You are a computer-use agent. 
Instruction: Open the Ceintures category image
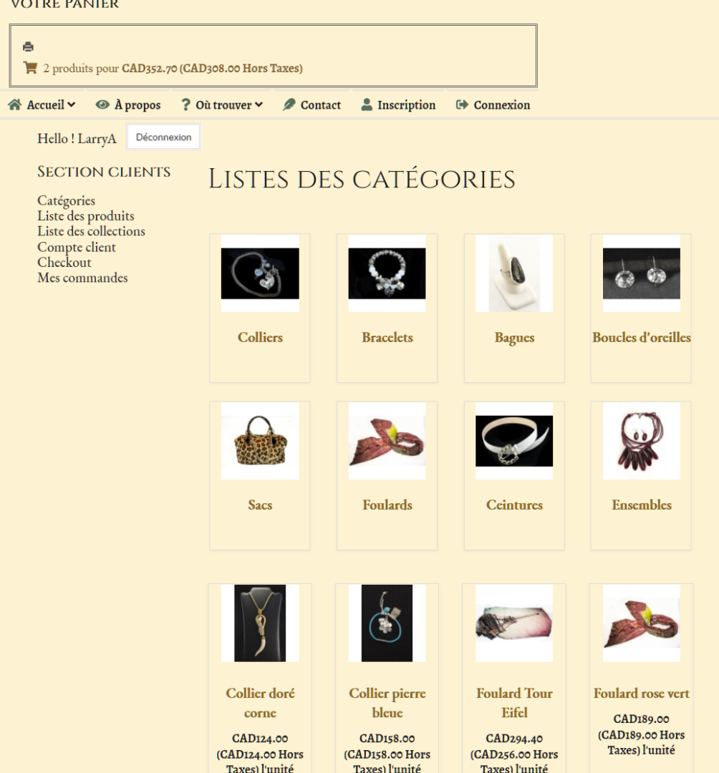[x=514, y=441]
